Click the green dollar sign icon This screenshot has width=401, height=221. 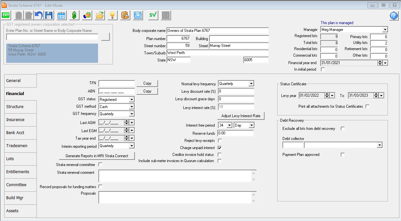coord(74,15)
